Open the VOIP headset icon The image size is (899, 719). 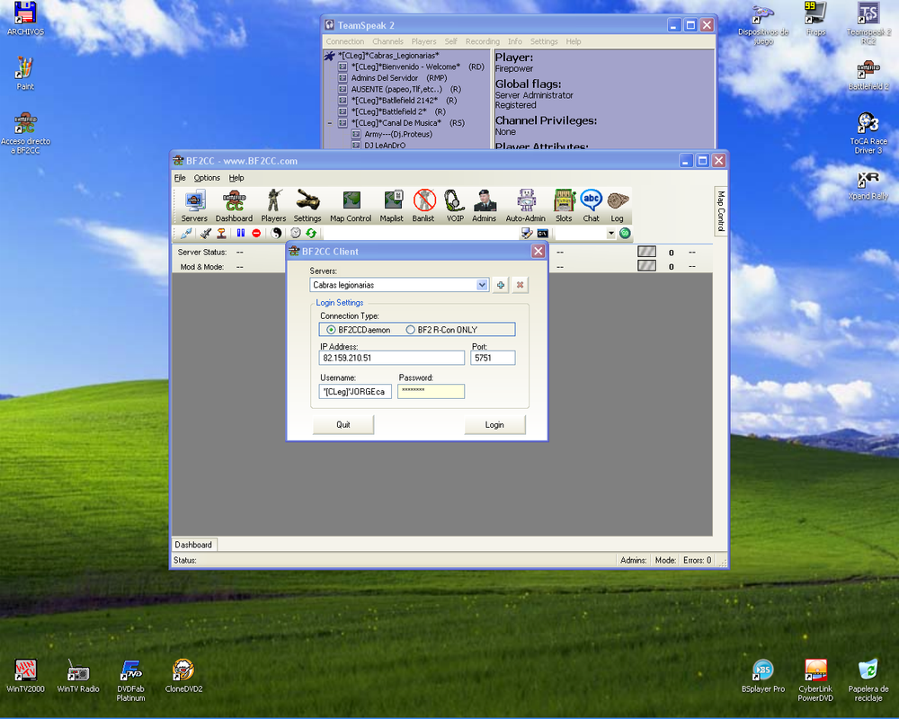click(x=455, y=206)
